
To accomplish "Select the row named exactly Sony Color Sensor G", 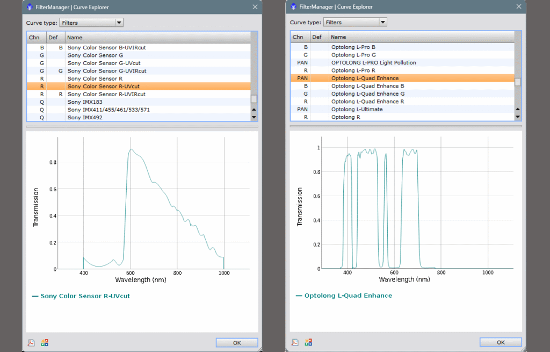I will (x=139, y=55).
